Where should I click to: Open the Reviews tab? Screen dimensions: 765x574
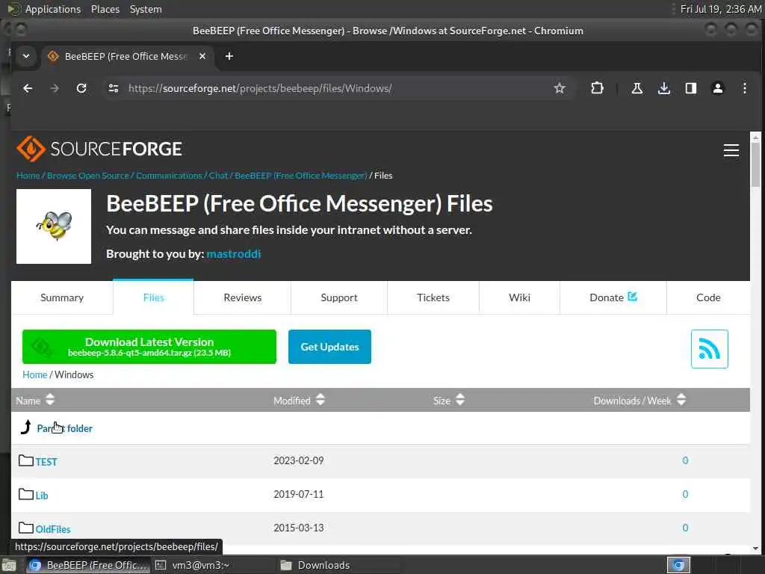[x=243, y=297]
